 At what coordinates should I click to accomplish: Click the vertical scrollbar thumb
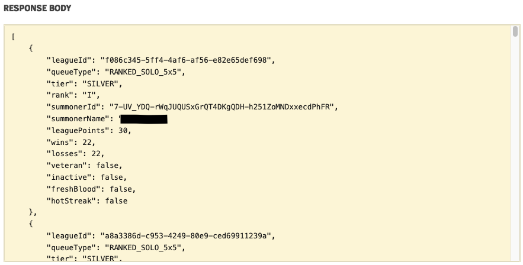pos(515,31)
